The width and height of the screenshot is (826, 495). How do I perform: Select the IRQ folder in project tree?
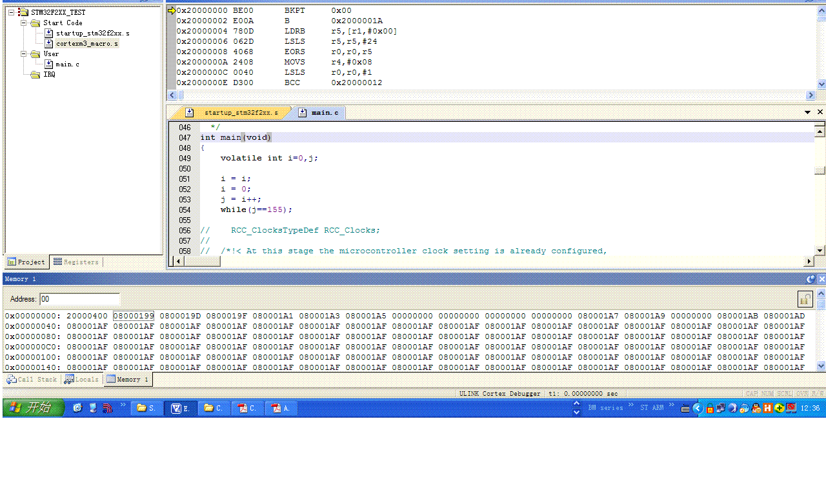[49, 74]
